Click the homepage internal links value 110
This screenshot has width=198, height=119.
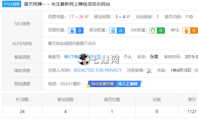[189, 17]
